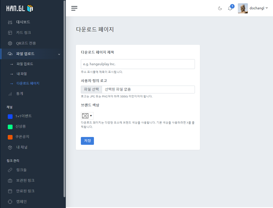Toggle dark mode moon icon
273x208 pixels.
coord(220,8)
